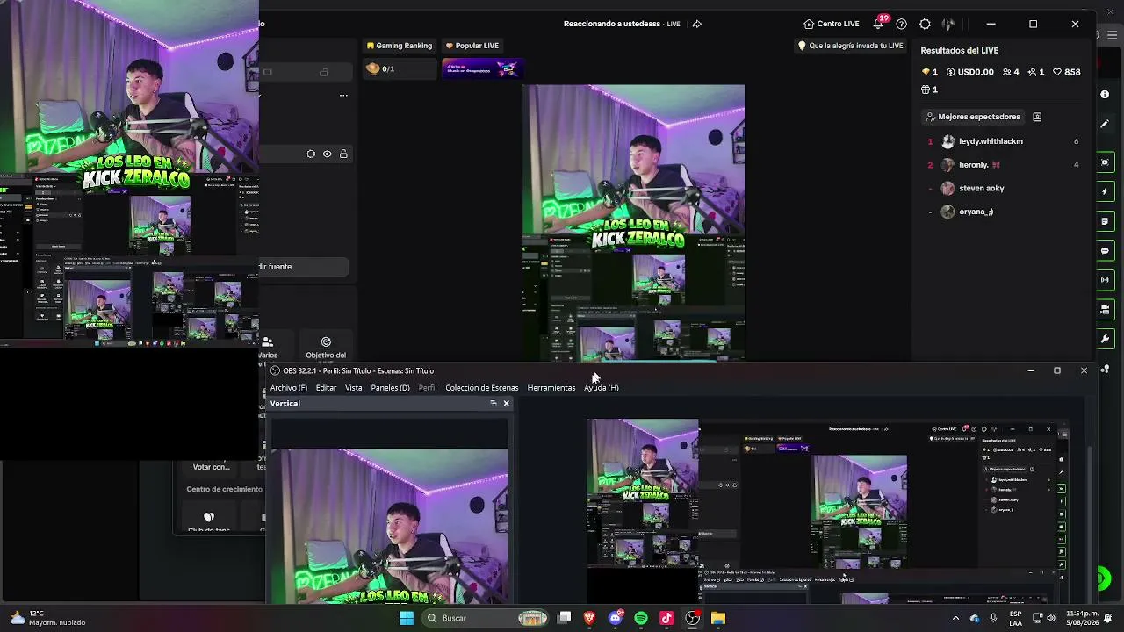Click Que la alegría invada tu LIVE
This screenshot has height=632, width=1124.
(x=850, y=46)
